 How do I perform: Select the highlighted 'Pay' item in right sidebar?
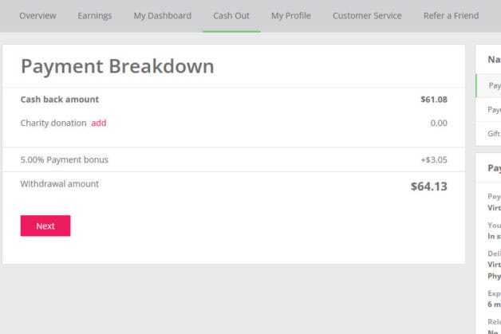point(494,85)
